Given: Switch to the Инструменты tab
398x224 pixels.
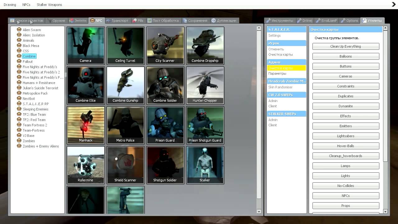Looking at the screenshot, I should [280, 21].
